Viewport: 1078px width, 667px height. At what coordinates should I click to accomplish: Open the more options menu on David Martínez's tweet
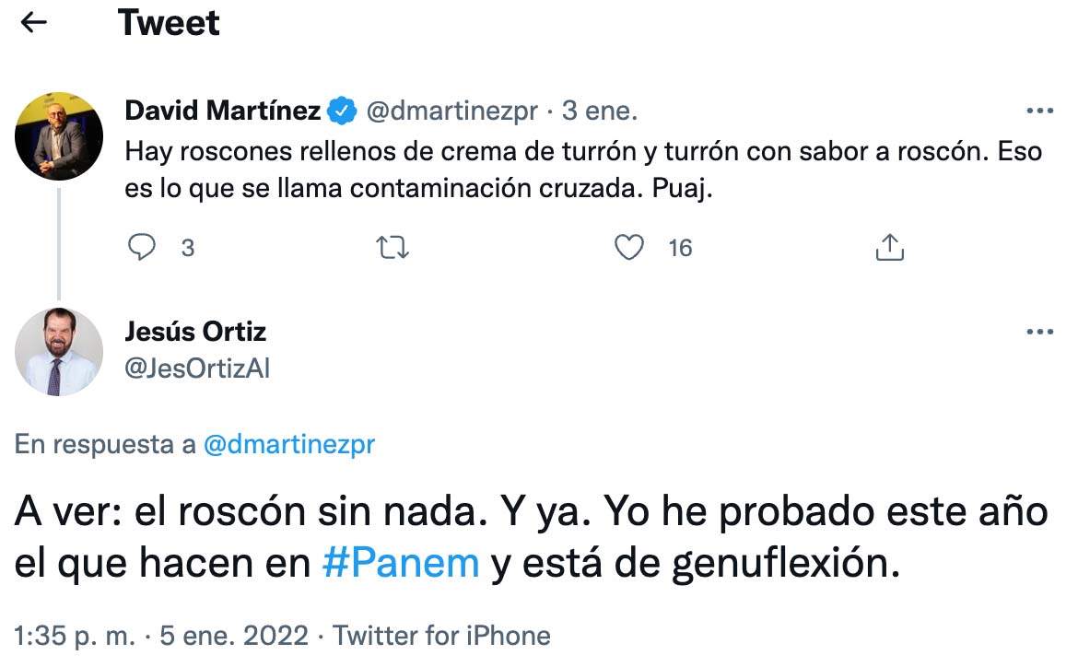click(x=1039, y=109)
